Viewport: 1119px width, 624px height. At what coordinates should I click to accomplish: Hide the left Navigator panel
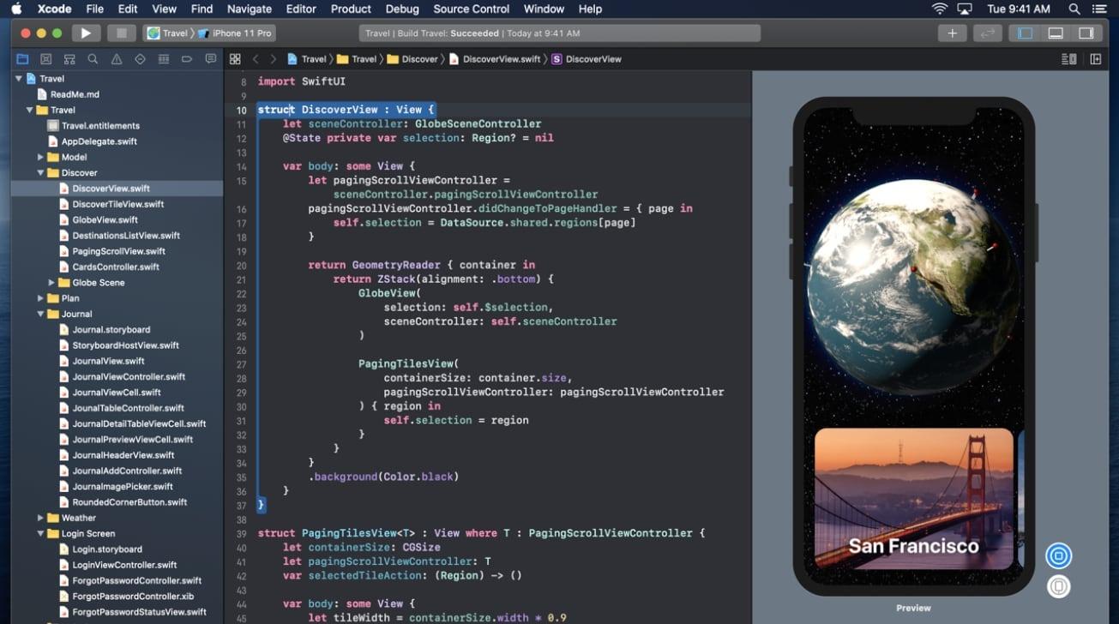click(x=1025, y=33)
